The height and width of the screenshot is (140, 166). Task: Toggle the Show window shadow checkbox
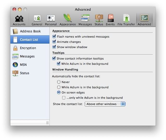tap(54, 47)
